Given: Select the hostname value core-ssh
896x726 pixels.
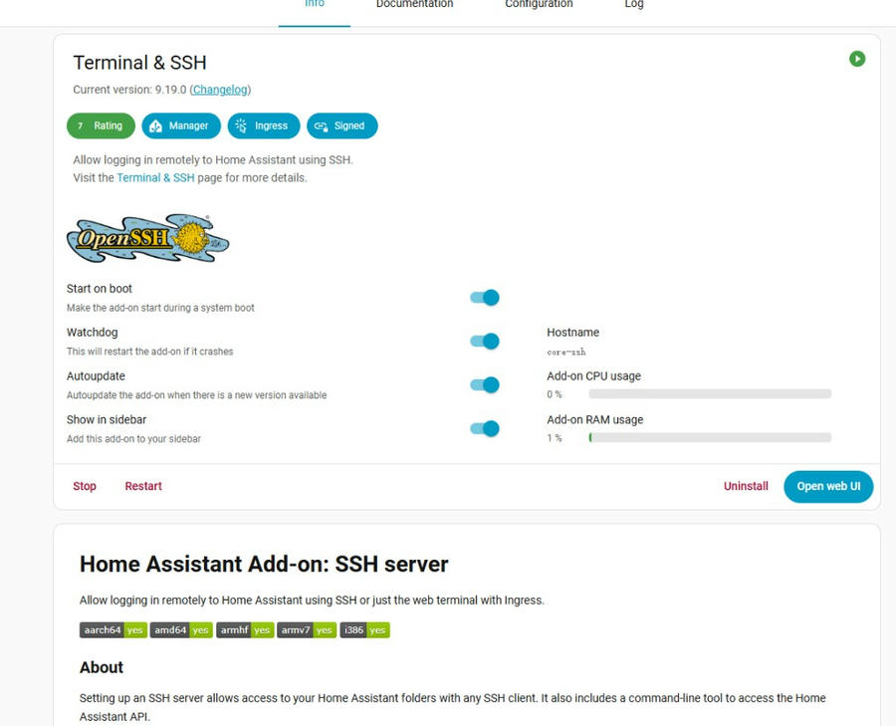Looking at the screenshot, I should tap(566, 353).
